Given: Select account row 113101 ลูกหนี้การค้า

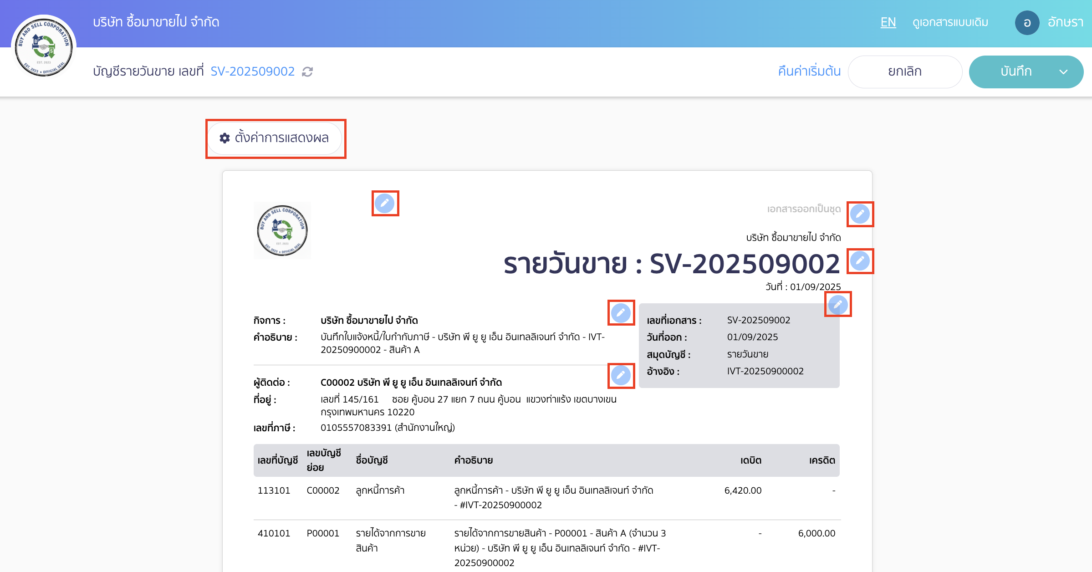Looking at the screenshot, I should point(274,490).
